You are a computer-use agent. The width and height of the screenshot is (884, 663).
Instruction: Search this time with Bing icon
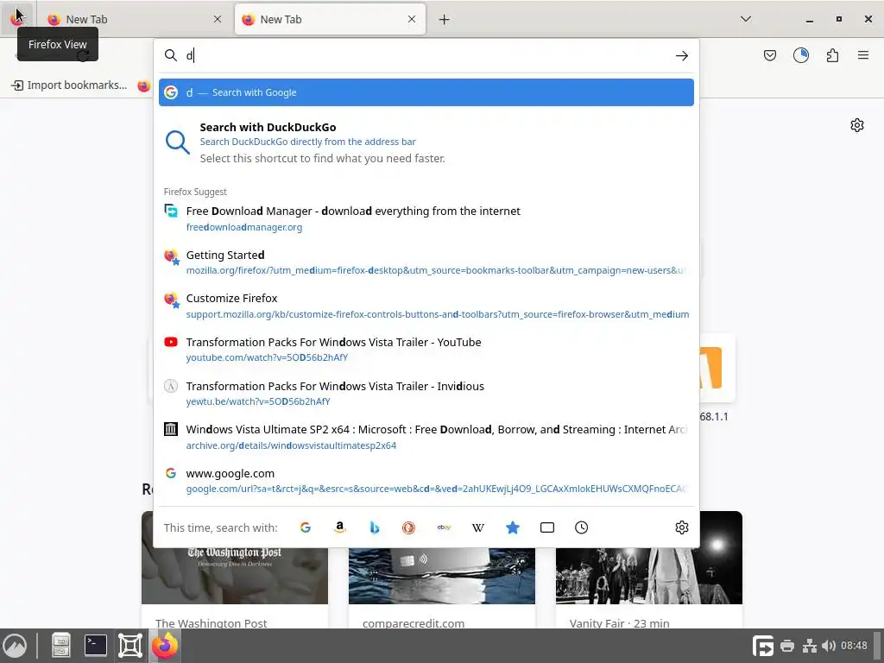click(x=375, y=527)
